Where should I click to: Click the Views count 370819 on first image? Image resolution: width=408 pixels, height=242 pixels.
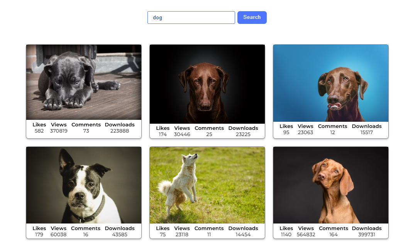coord(58,131)
